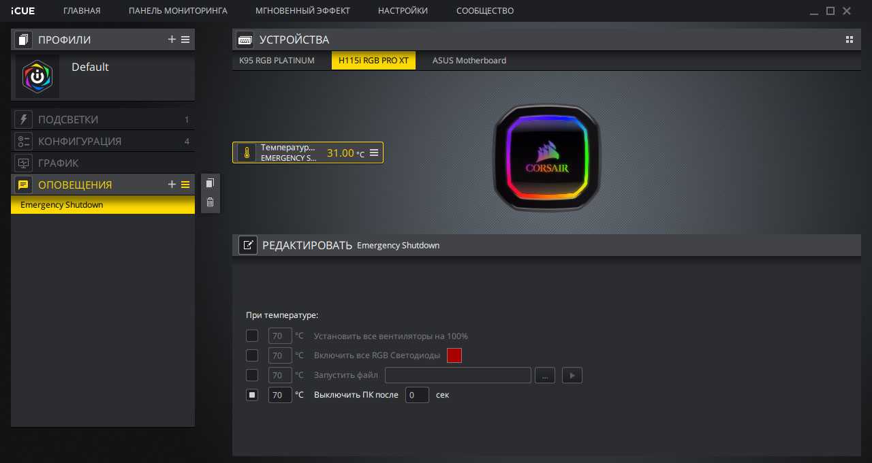Click the devices grid view icon
The image size is (872, 463).
850,39
